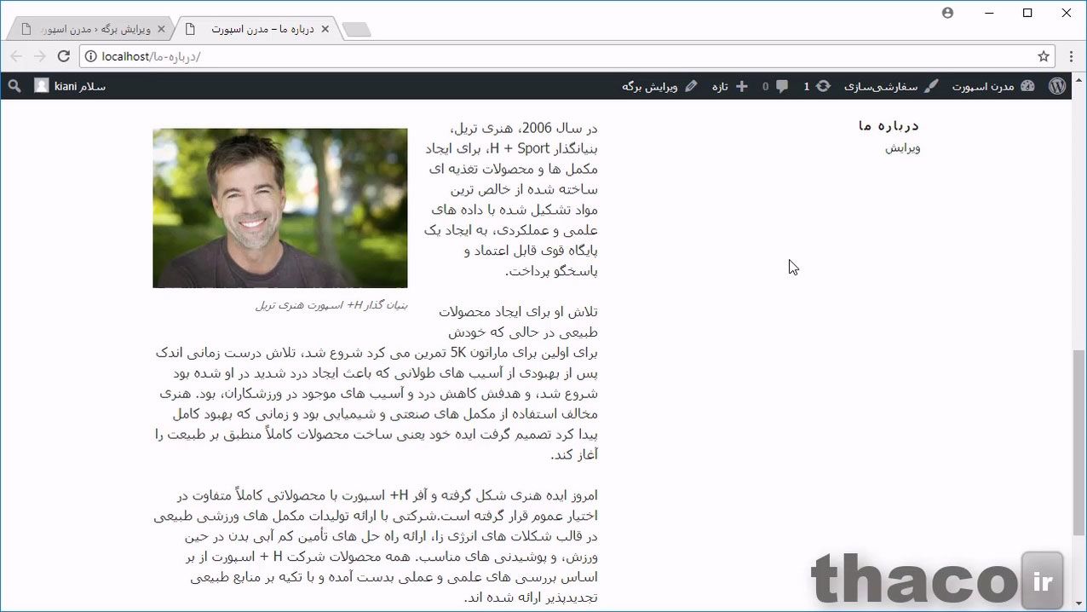The image size is (1087, 612).
Task: Click the comments count 0
Action: click(765, 87)
